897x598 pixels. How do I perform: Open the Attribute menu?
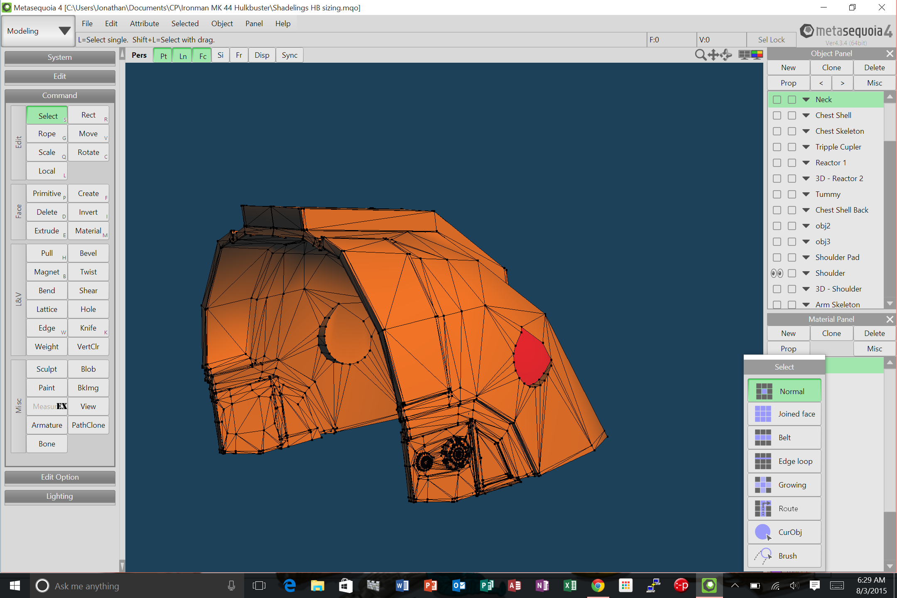click(x=144, y=24)
